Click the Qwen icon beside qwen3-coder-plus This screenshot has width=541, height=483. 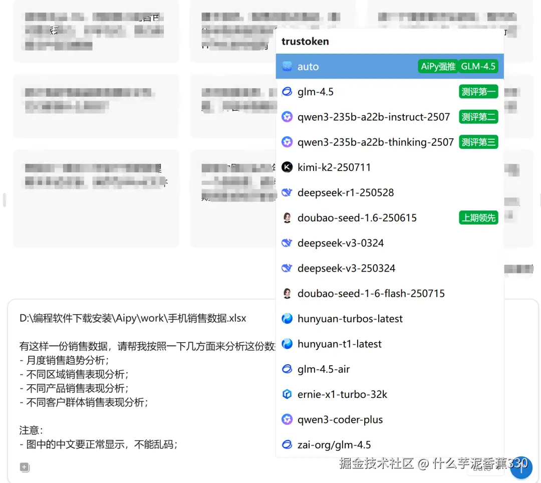(x=287, y=419)
